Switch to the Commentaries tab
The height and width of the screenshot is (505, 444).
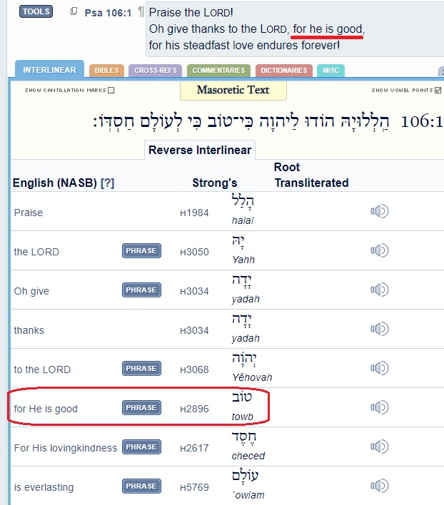pyautogui.click(x=219, y=71)
